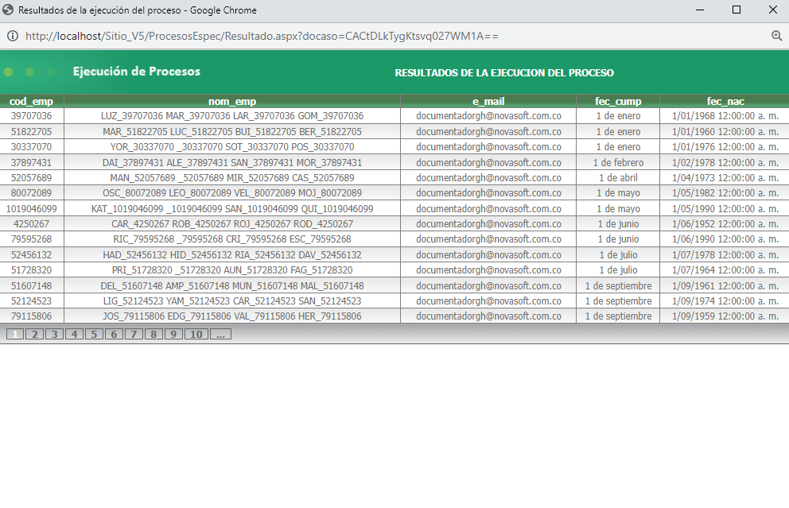Viewport: 789px width, 508px height.
Task: Click the 'Ejecución de Procesos' header title
Action: click(x=136, y=72)
